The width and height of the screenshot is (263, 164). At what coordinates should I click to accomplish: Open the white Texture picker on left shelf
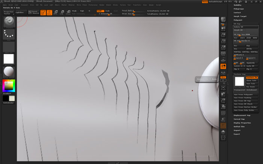tap(9, 60)
